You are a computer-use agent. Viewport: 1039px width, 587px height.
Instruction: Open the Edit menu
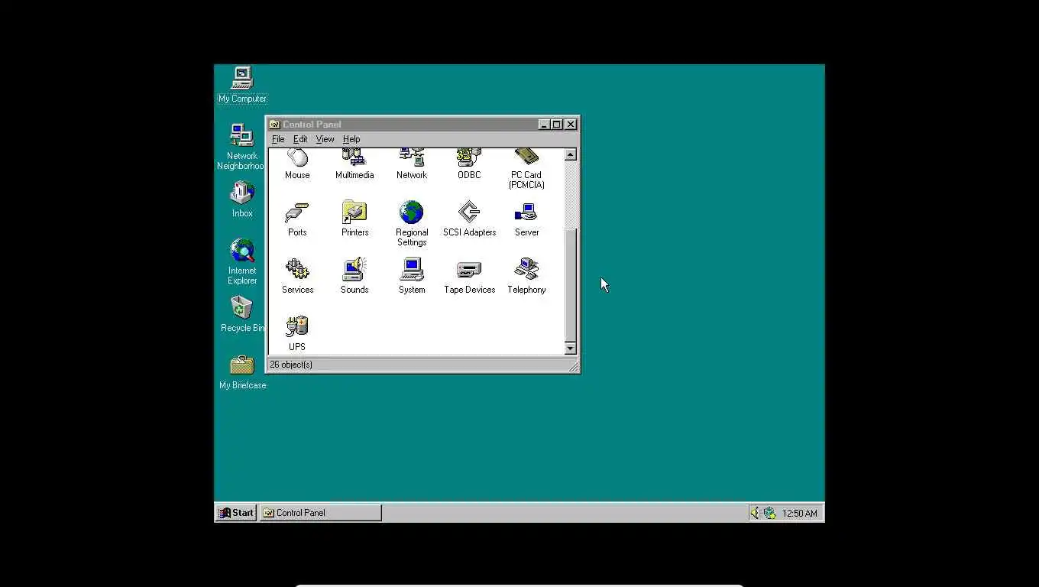[300, 139]
